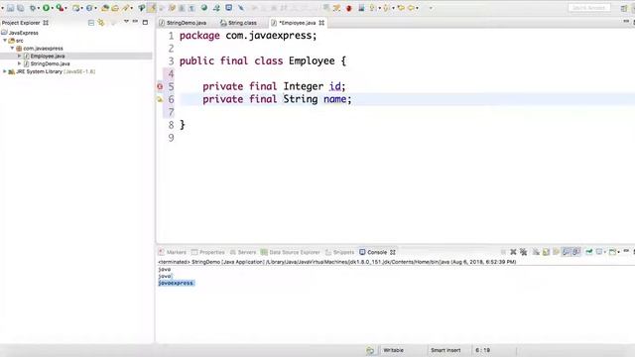
Task: Switch to the String.class editor tab
Action: tap(238, 23)
